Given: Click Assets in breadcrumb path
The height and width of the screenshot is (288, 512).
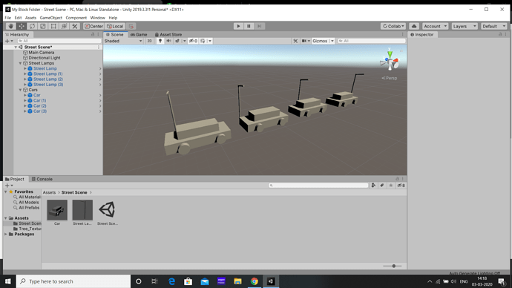Looking at the screenshot, I should 49,192.
